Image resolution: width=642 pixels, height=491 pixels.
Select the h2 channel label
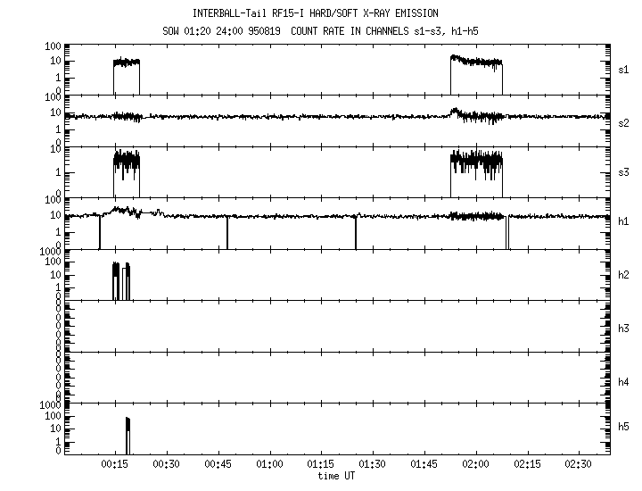(624, 275)
